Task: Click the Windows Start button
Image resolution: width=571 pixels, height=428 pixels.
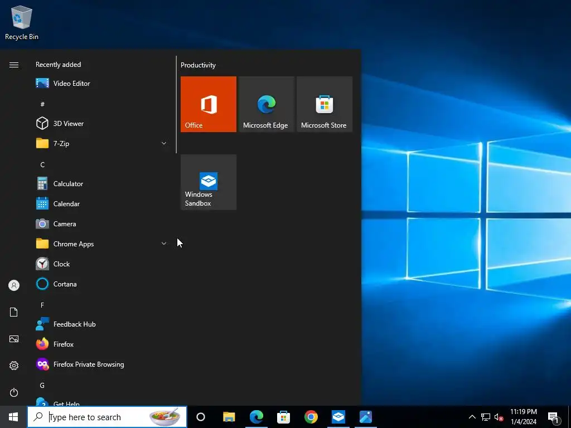Action: click(x=13, y=417)
